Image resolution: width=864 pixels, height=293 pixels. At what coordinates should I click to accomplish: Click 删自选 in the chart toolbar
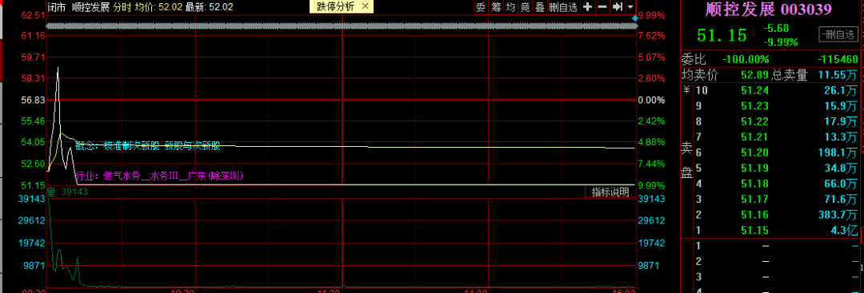click(x=564, y=6)
